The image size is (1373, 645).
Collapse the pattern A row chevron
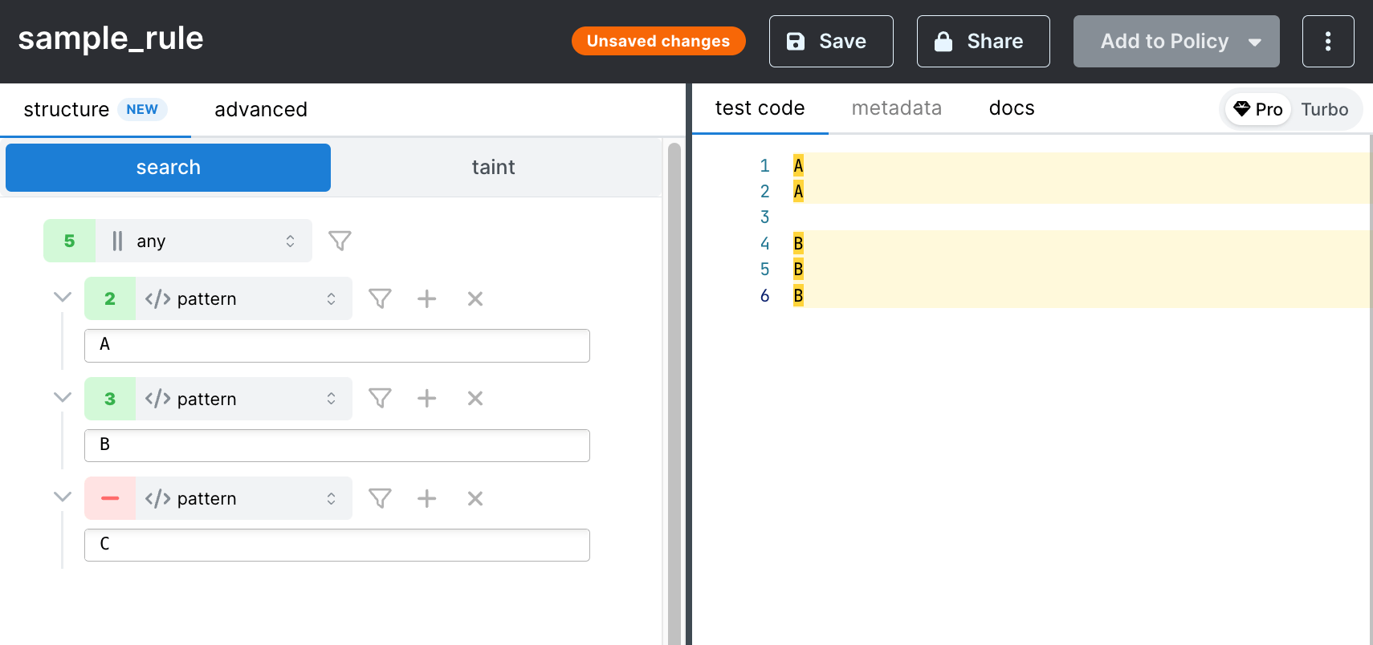click(x=63, y=298)
